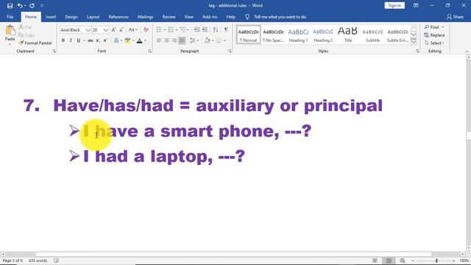Toggle Justify alignment
Viewport: 471px width, 265px height.
182,40
